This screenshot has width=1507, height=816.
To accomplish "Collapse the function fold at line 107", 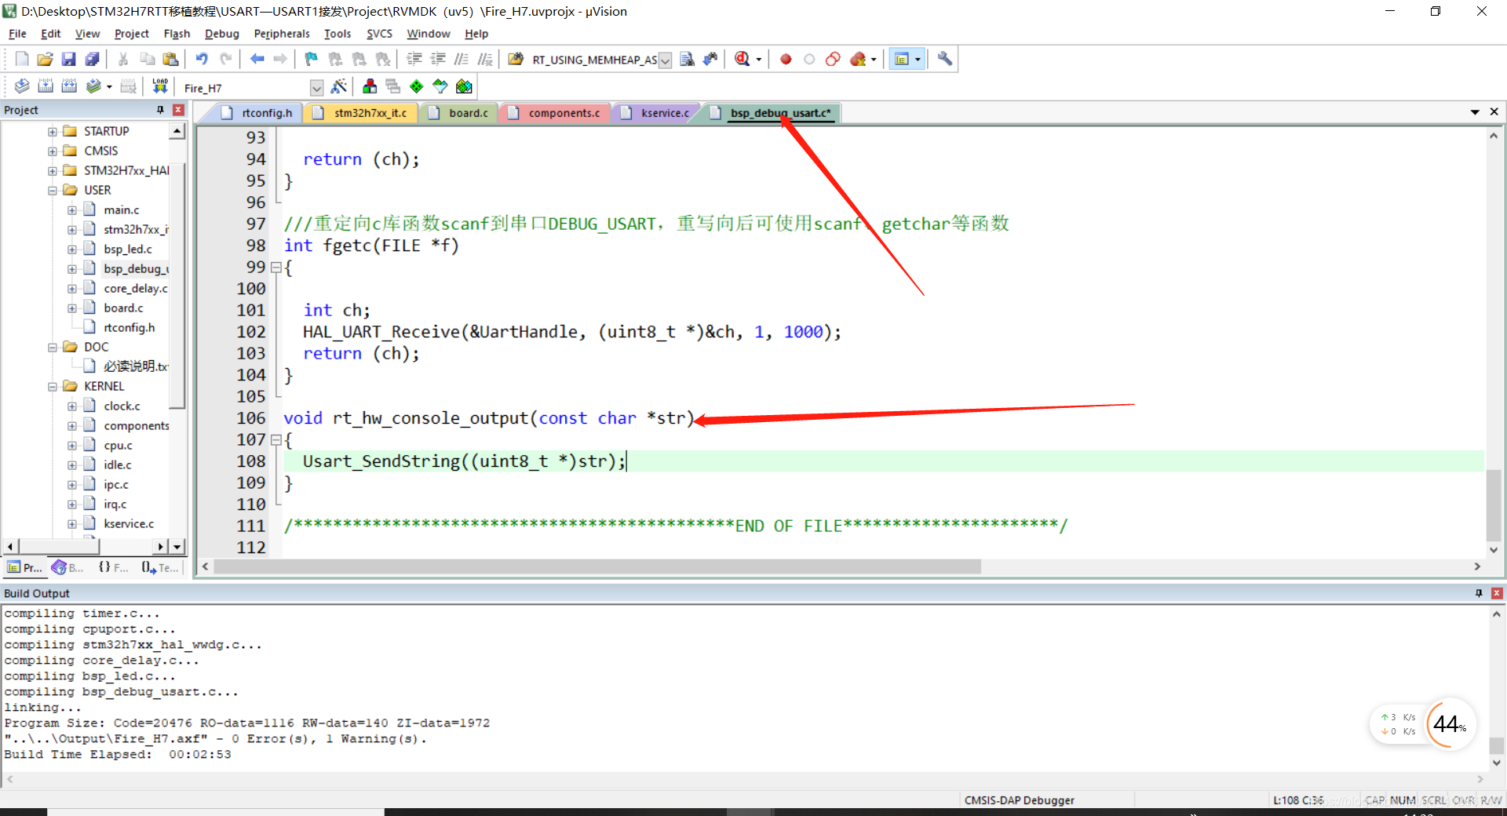I will tap(275, 440).
